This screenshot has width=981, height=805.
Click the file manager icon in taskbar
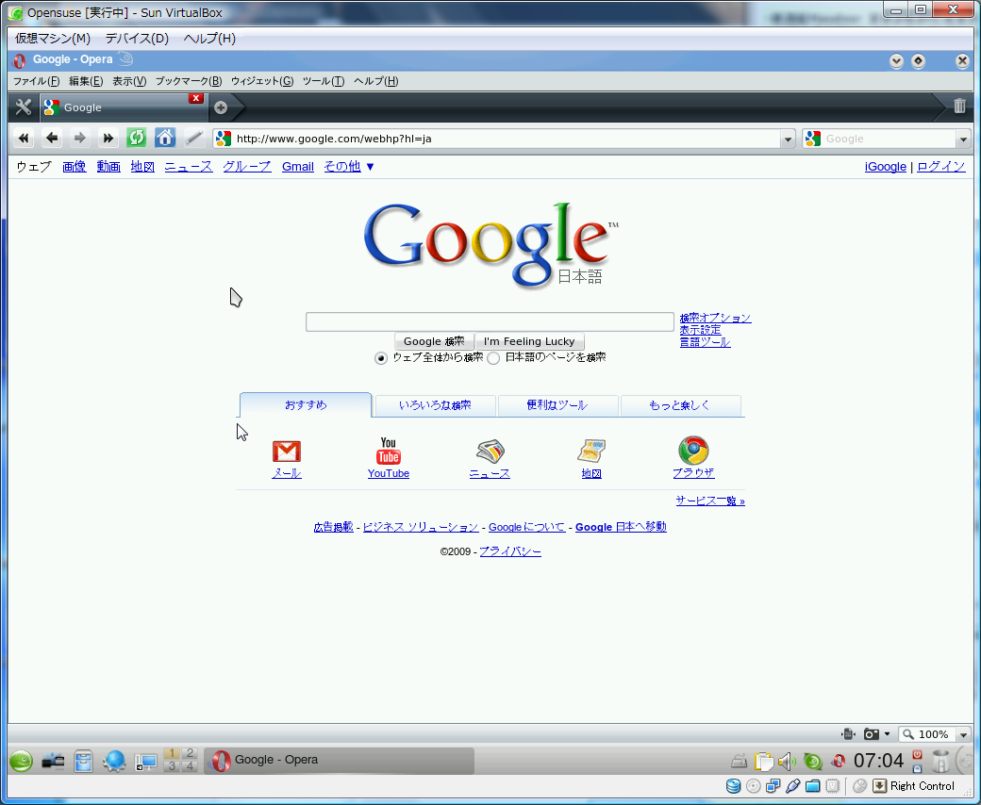pyautogui.click(x=83, y=761)
